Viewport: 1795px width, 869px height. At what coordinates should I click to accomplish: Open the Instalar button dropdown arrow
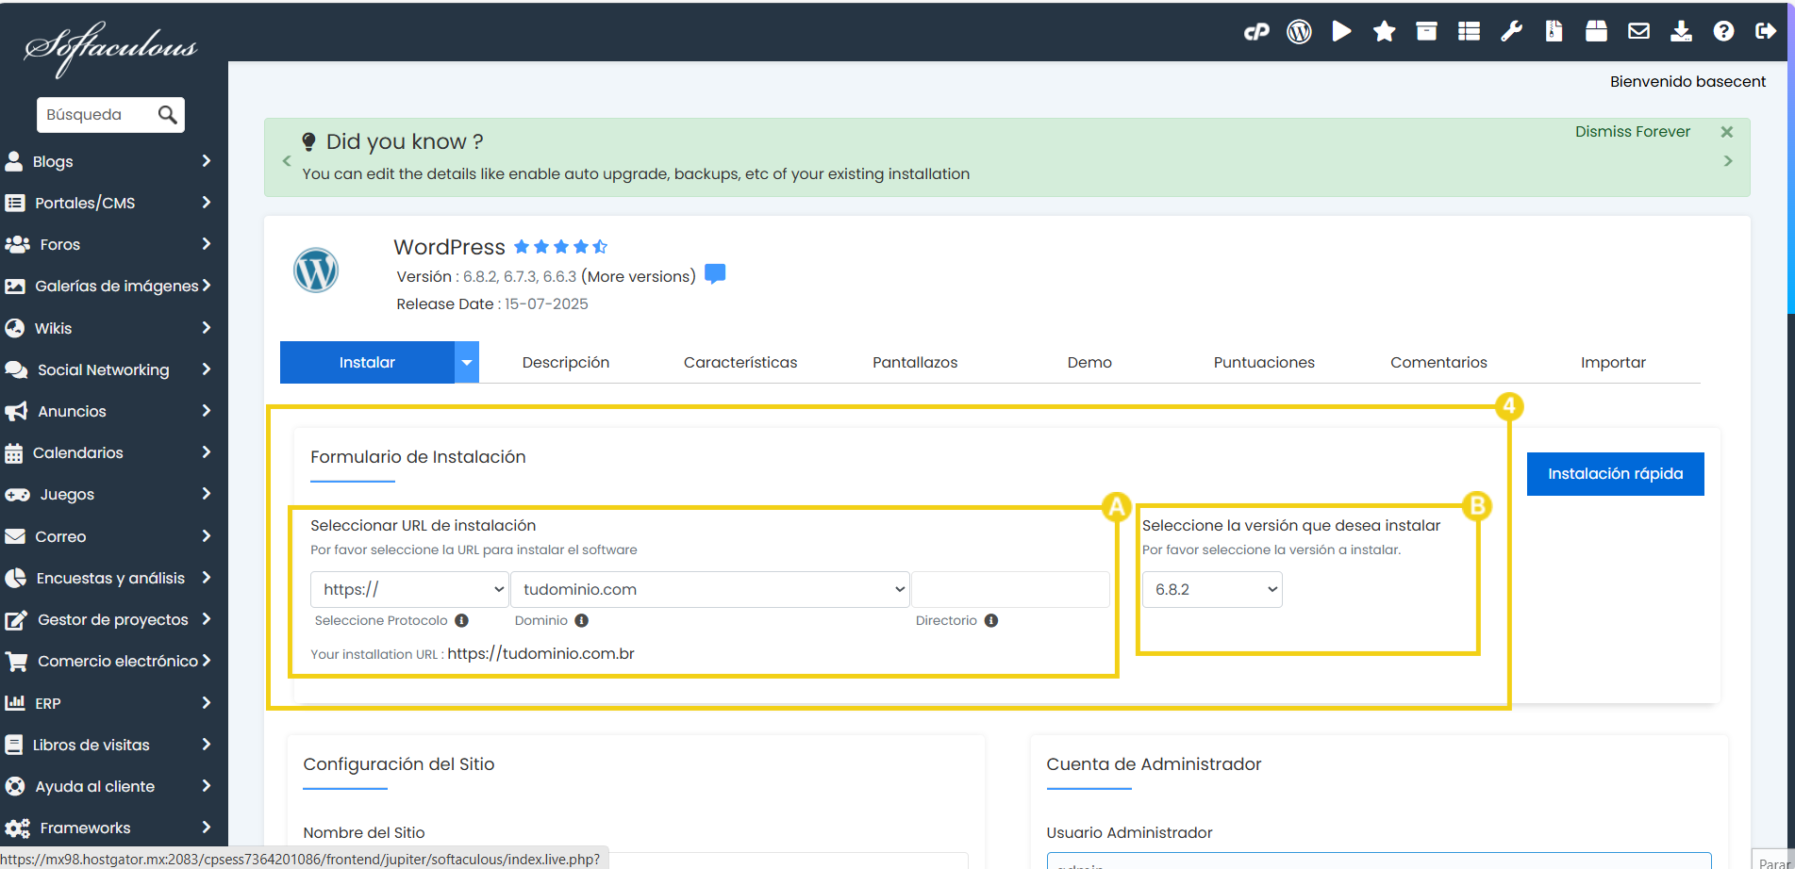467,362
